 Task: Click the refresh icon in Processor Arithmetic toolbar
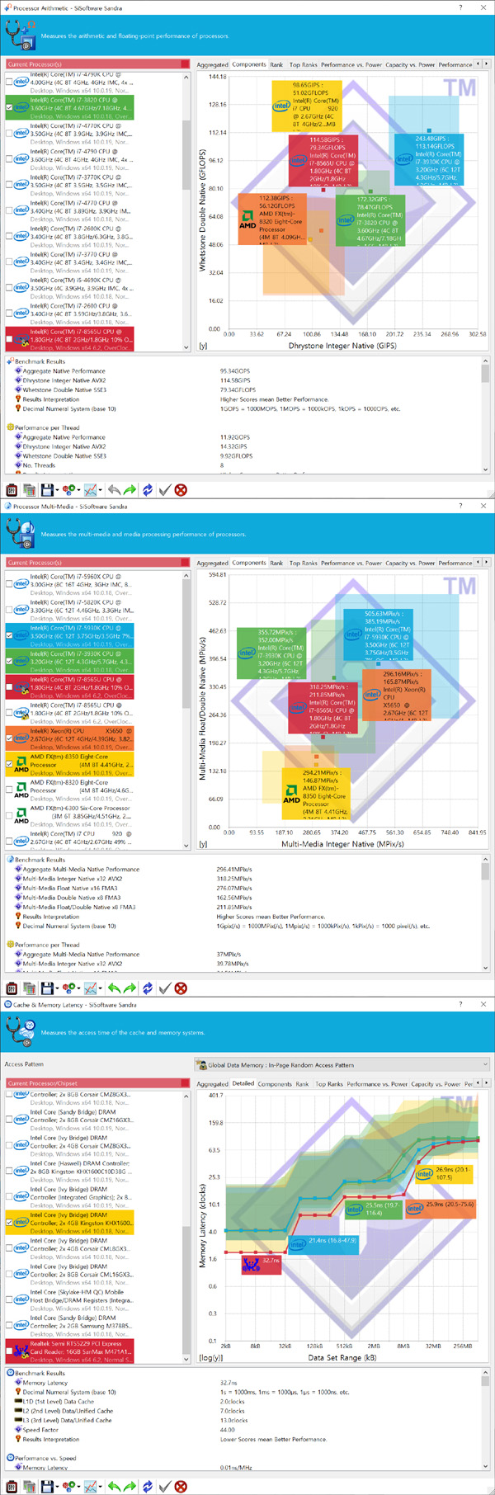(148, 490)
